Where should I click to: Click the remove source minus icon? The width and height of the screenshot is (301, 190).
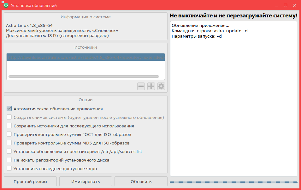[141, 86]
